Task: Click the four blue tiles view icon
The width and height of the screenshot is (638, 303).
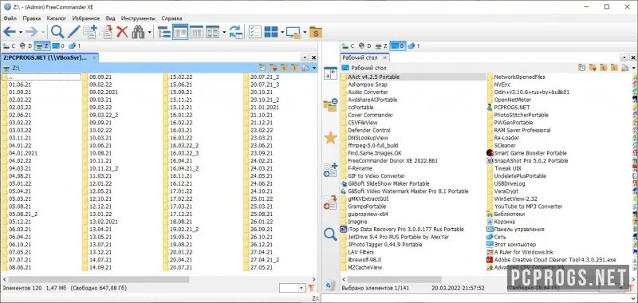Action: (x=271, y=32)
